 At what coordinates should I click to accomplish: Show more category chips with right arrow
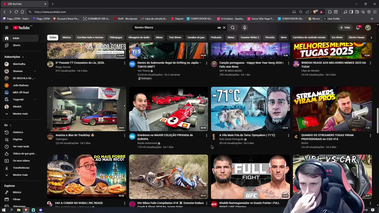pyautogui.click(x=371, y=38)
